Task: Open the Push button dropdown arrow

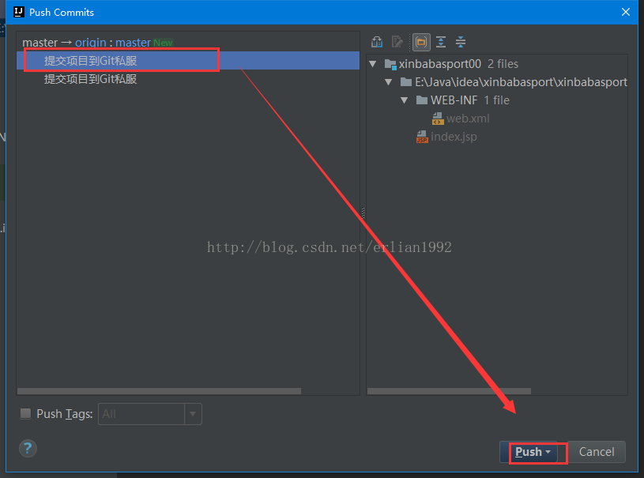Action: point(548,452)
